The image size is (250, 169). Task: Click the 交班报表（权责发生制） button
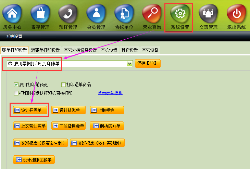point(40,143)
